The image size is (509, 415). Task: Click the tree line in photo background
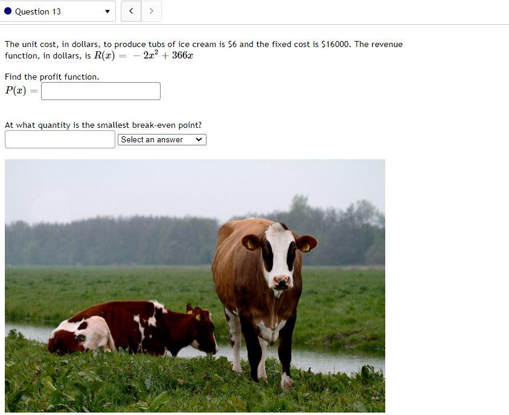click(x=110, y=240)
